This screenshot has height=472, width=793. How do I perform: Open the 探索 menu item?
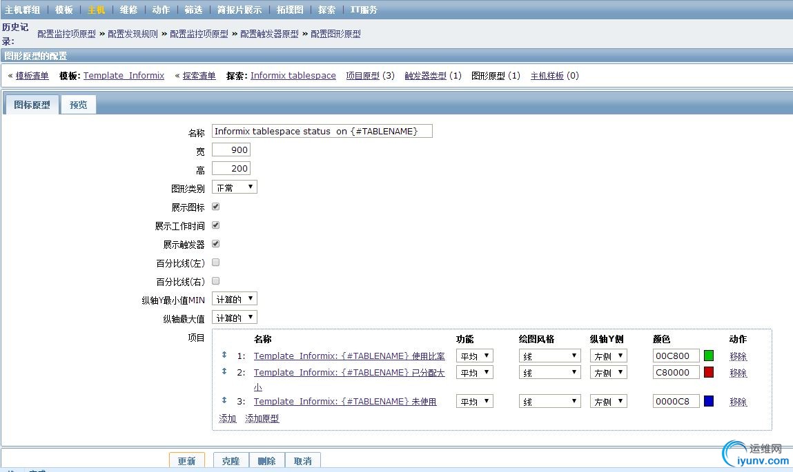click(326, 10)
